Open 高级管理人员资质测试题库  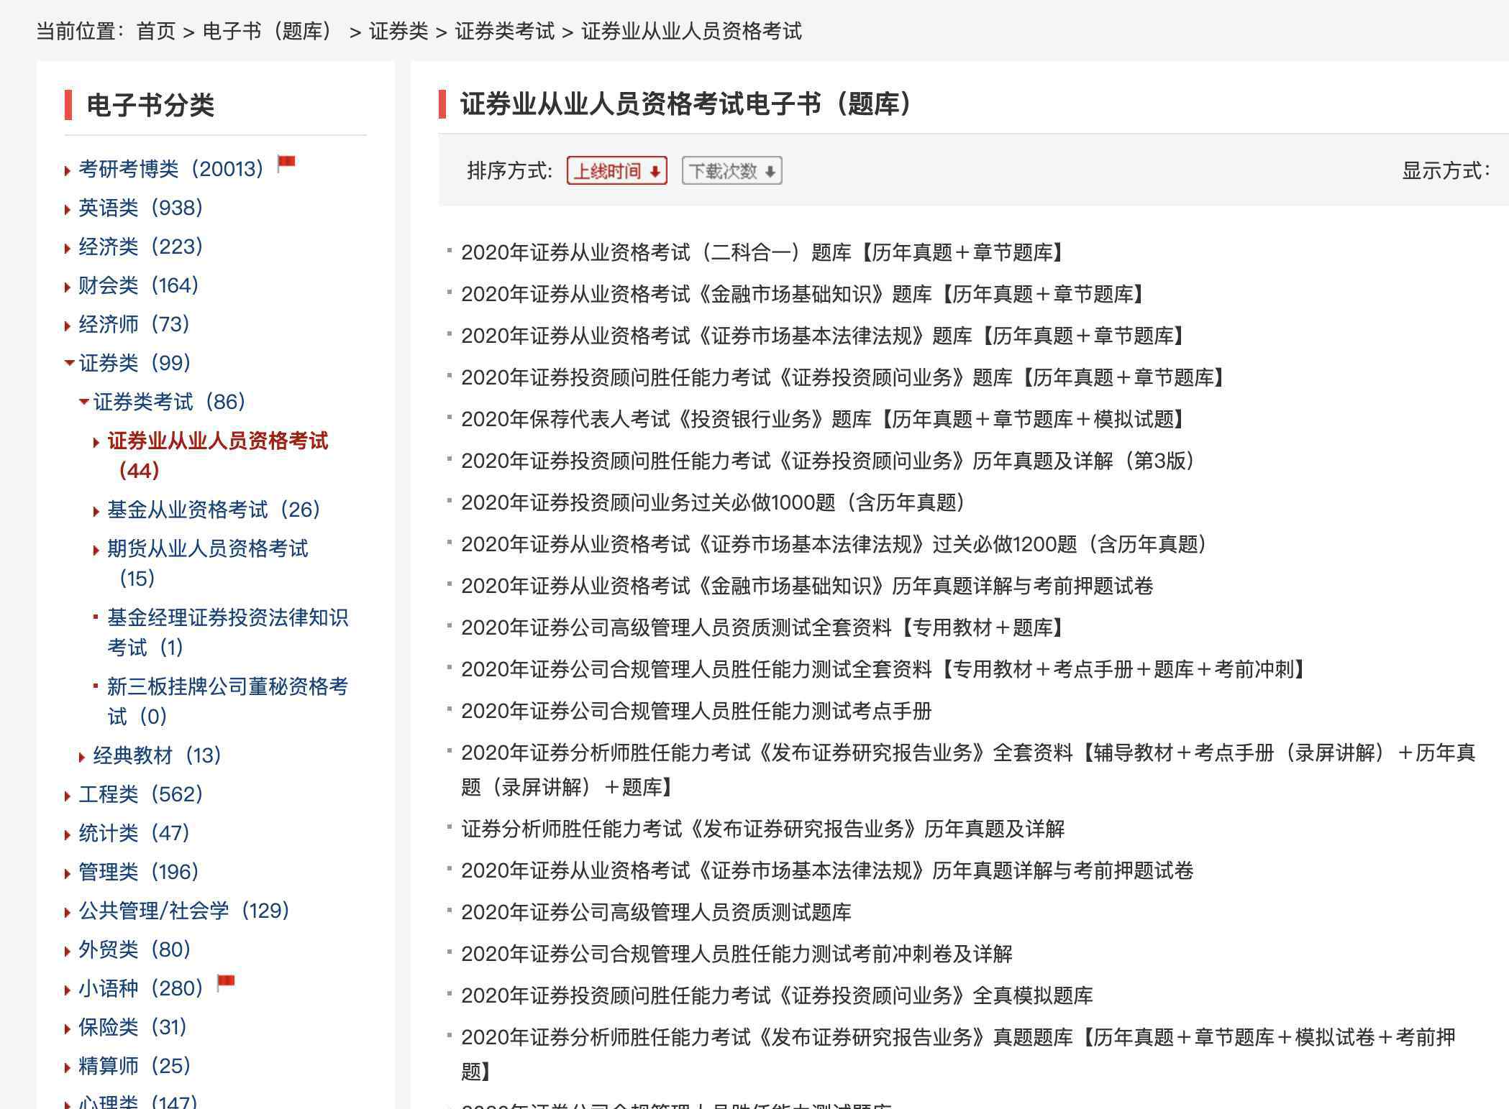point(656,912)
